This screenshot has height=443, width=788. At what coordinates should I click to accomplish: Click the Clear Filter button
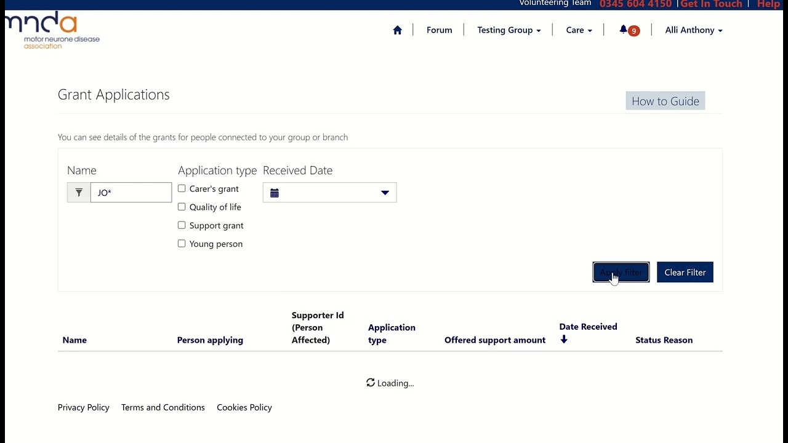pyautogui.click(x=685, y=273)
